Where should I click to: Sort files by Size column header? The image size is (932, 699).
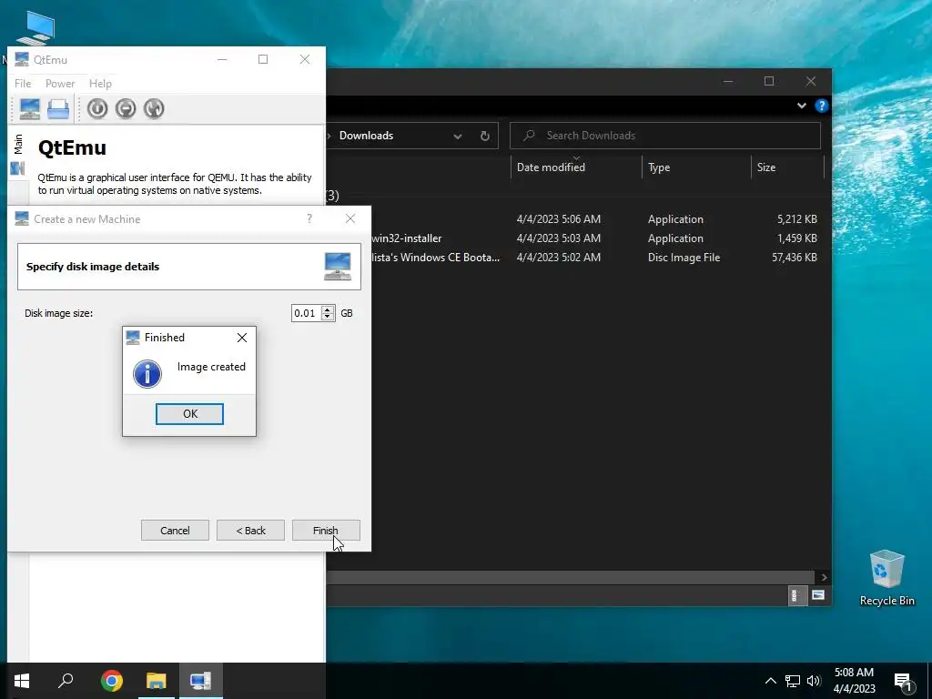787,167
